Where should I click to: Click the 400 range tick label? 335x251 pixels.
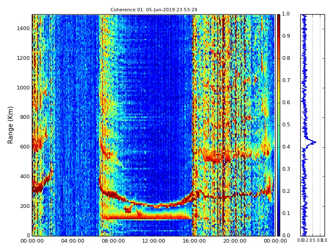tap(25, 177)
